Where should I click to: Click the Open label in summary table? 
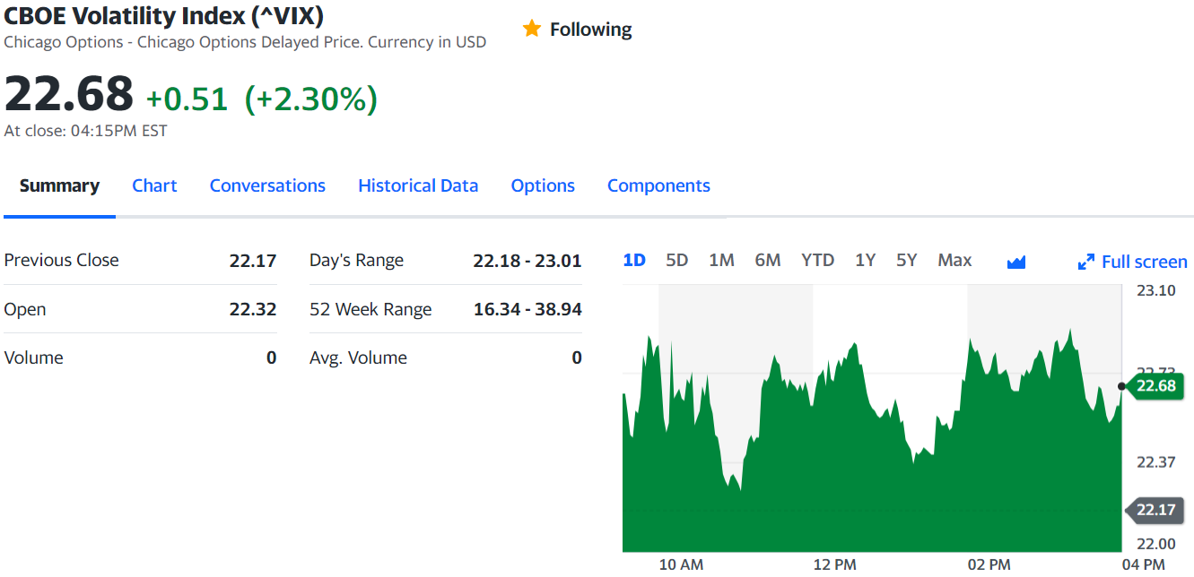point(25,309)
